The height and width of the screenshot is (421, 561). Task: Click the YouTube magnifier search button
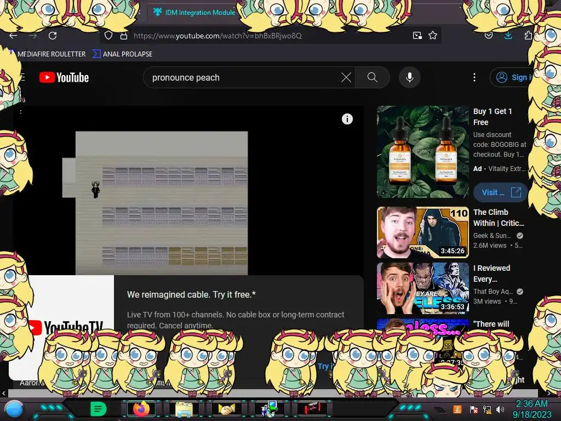pos(373,77)
